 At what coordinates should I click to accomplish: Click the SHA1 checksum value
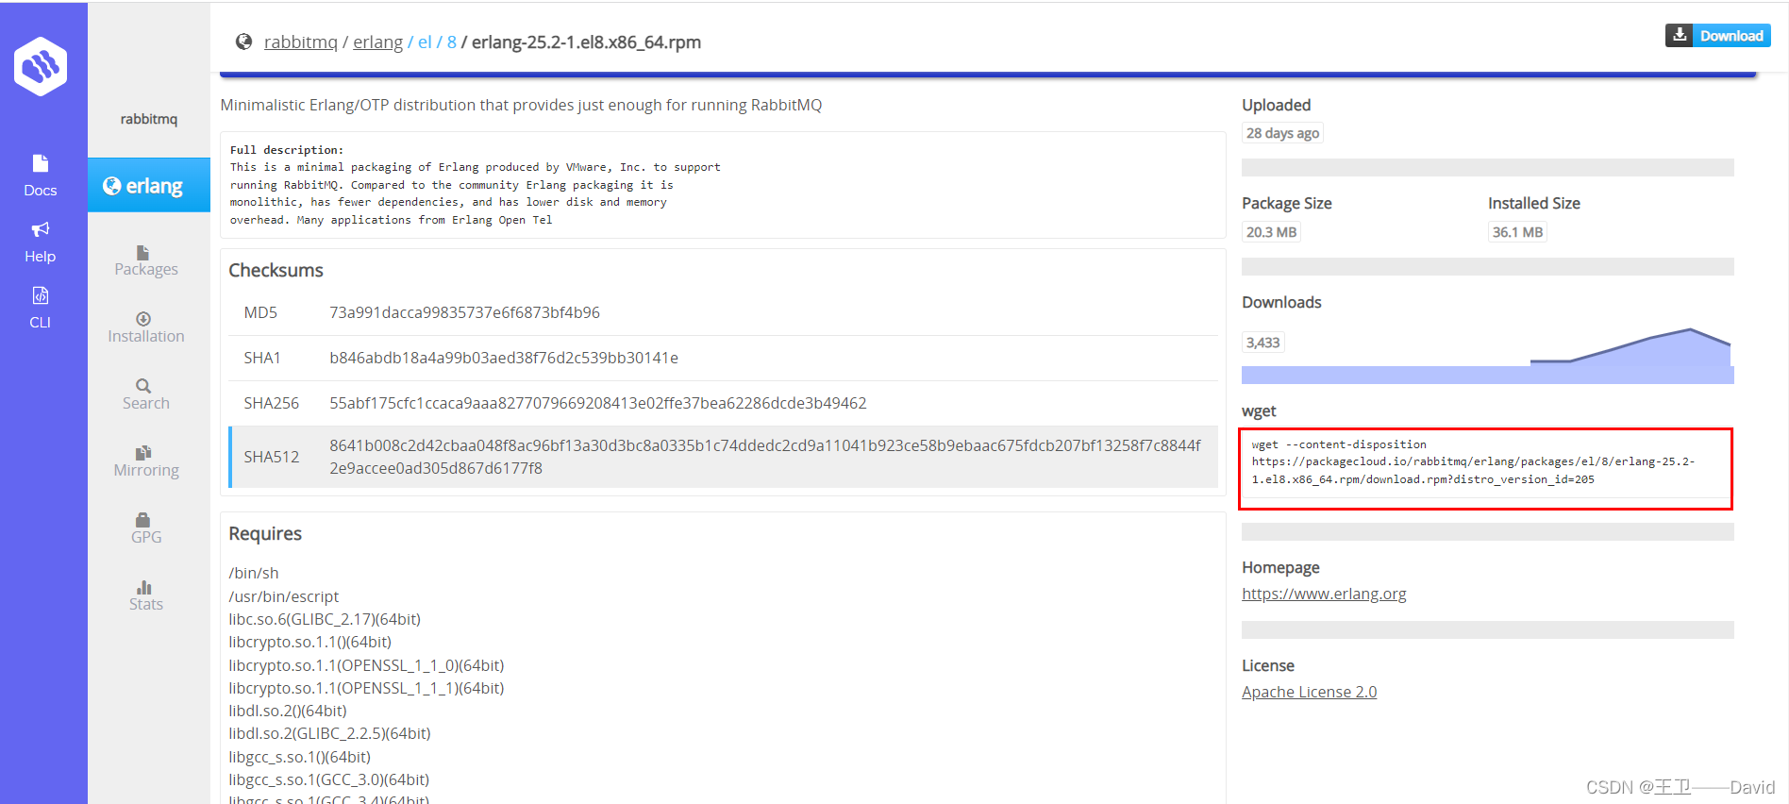coord(504,358)
